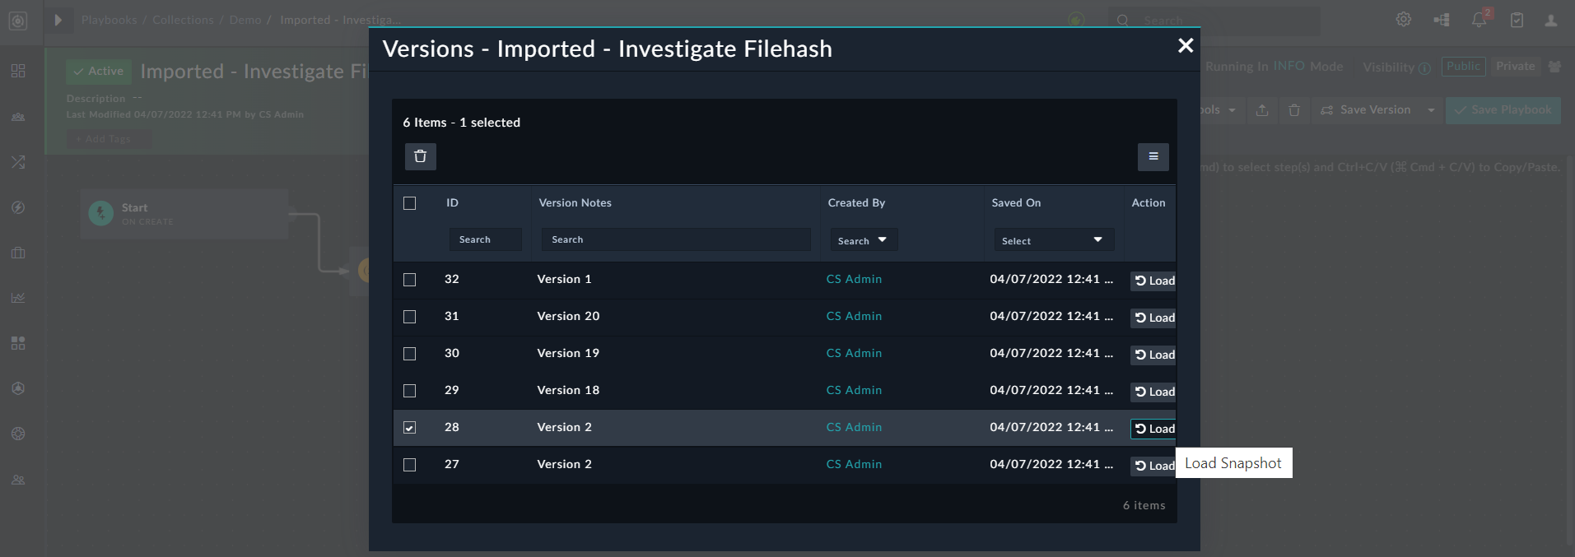The height and width of the screenshot is (557, 1575).
Task: Click Save Playbook button
Action: click(1503, 109)
